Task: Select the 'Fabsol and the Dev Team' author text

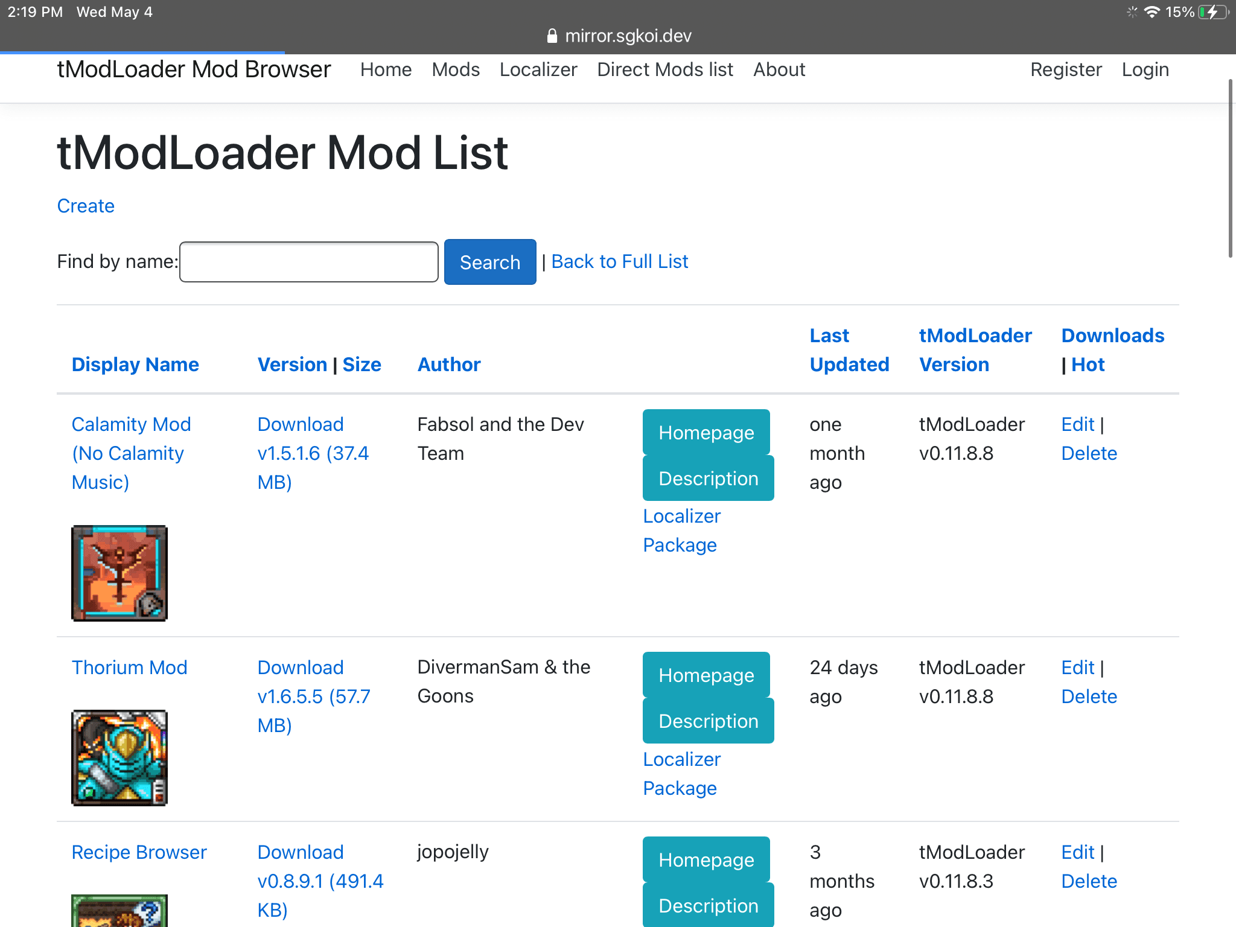Action: click(501, 439)
